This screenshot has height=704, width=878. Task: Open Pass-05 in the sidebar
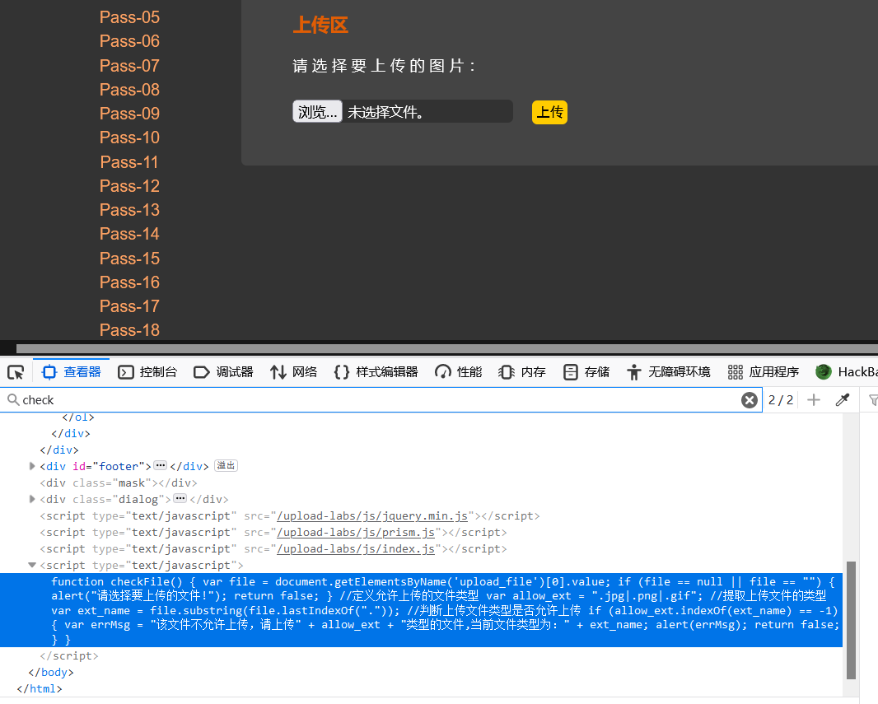click(129, 17)
